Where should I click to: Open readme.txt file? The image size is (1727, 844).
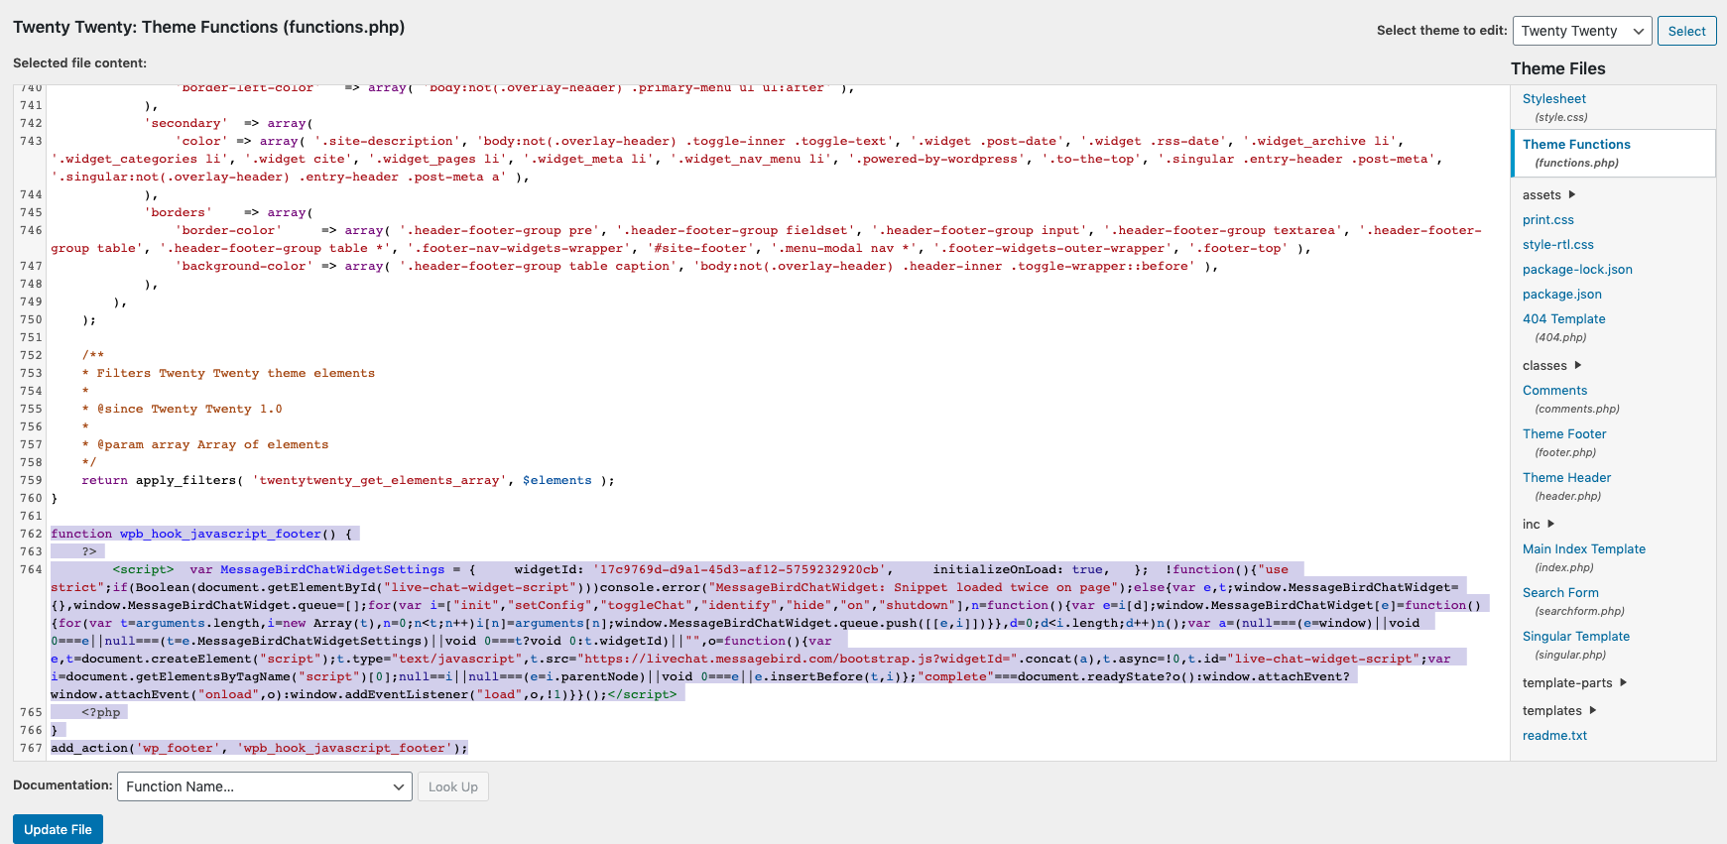(1554, 736)
